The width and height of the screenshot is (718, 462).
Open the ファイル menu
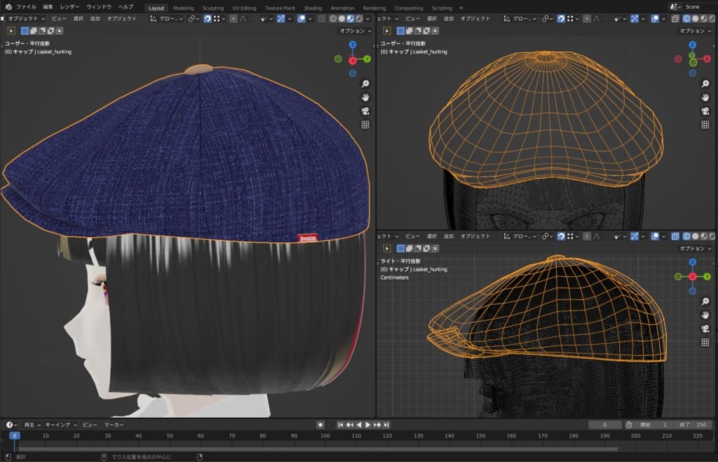coord(26,7)
